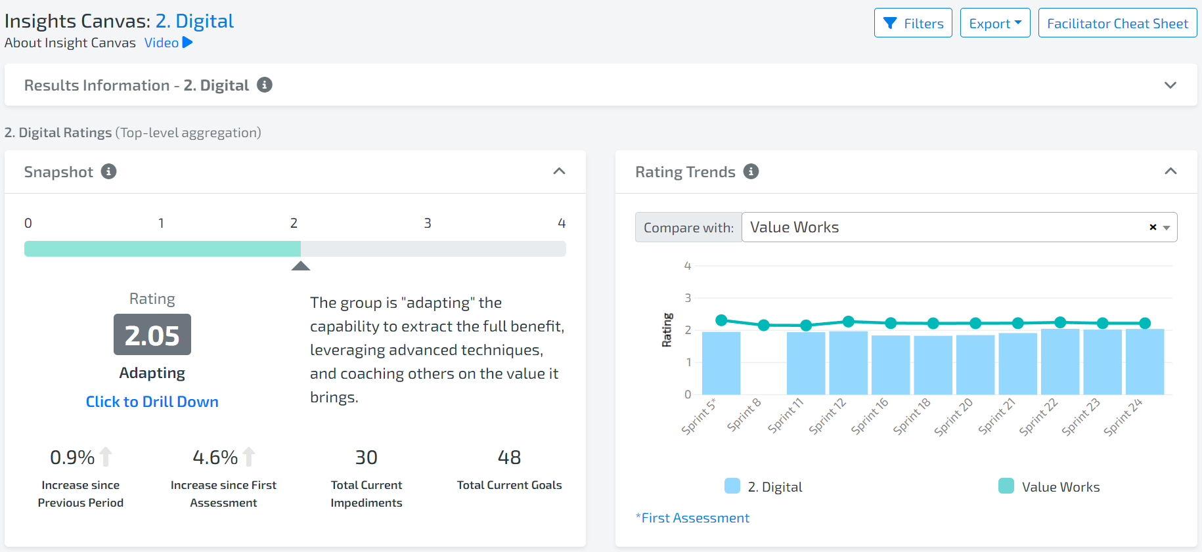This screenshot has width=1202, height=552.
Task: Click the Sprint 23 axis label
Action: pyautogui.click(x=1081, y=417)
